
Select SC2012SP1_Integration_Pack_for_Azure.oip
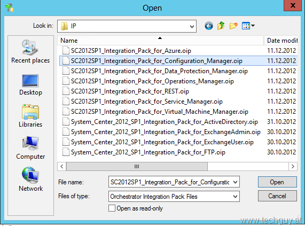click(x=131, y=51)
